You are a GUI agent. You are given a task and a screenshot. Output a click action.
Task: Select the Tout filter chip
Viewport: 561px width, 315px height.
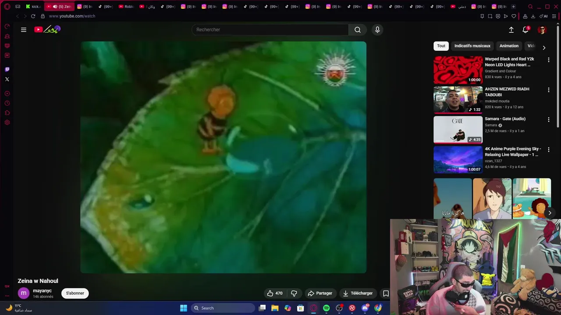(441, 46)
